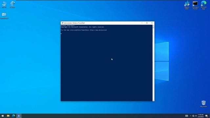Select the Control Panel desktop icon

(x=4, y=16)
